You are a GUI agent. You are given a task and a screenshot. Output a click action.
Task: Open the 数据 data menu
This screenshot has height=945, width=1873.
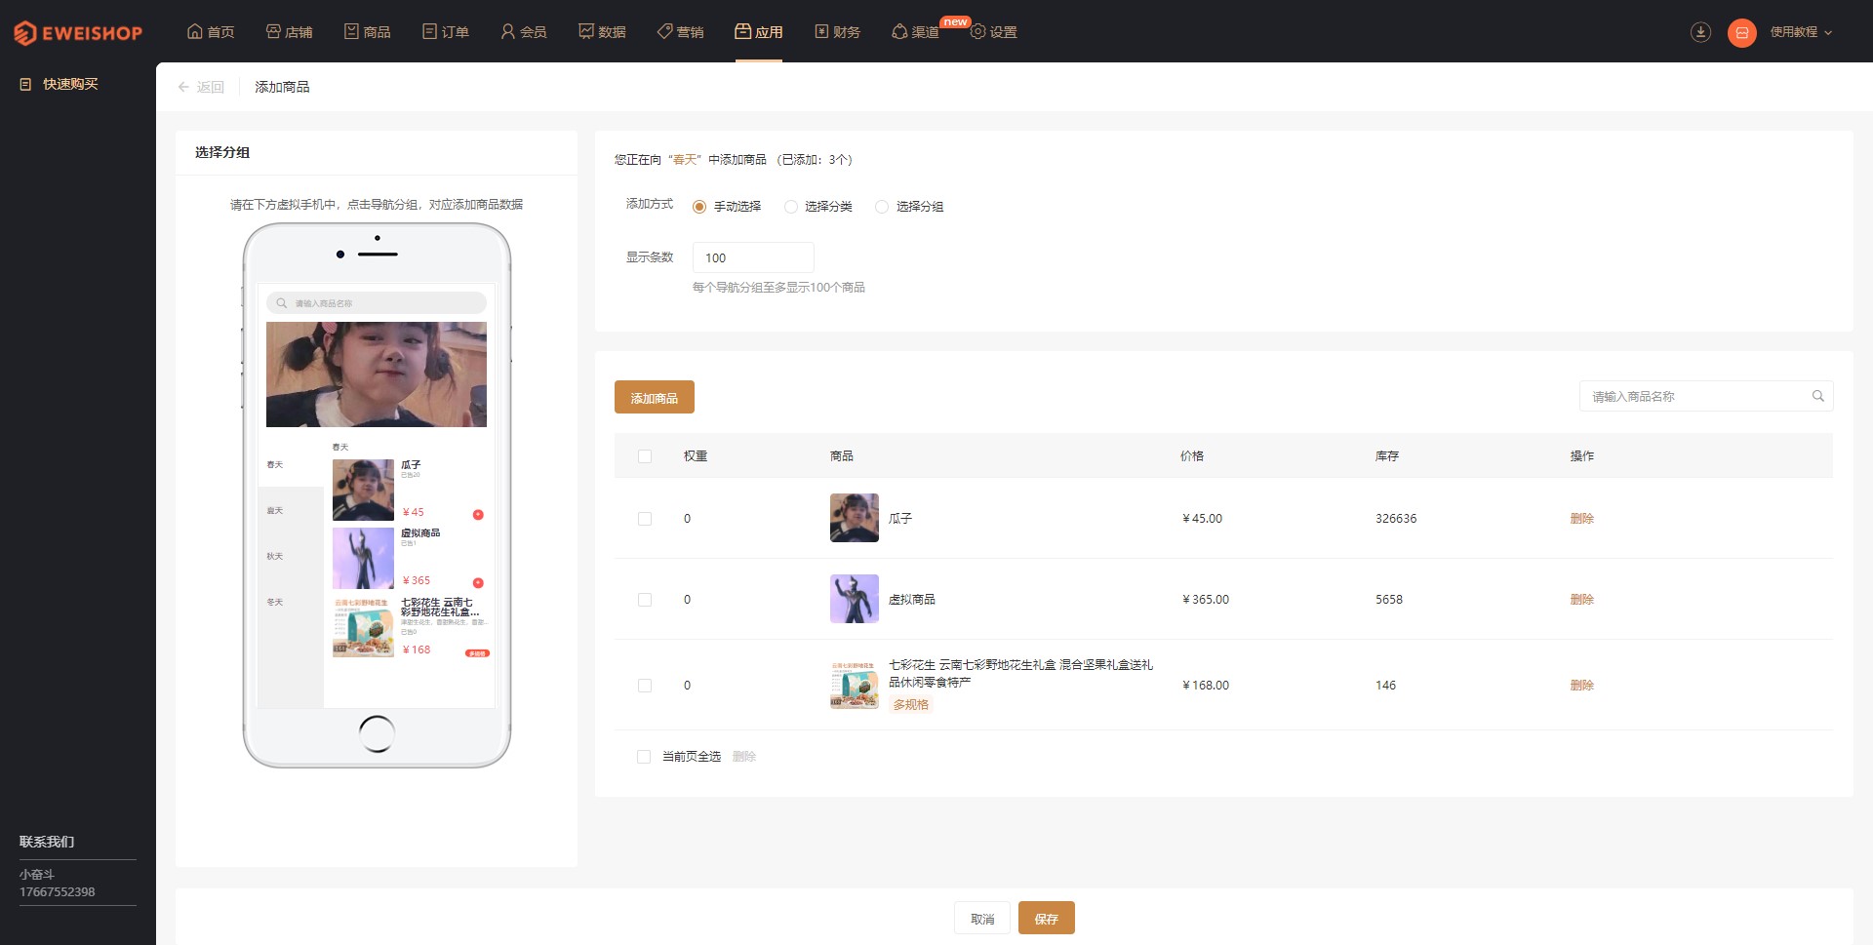tap(602, 32)
